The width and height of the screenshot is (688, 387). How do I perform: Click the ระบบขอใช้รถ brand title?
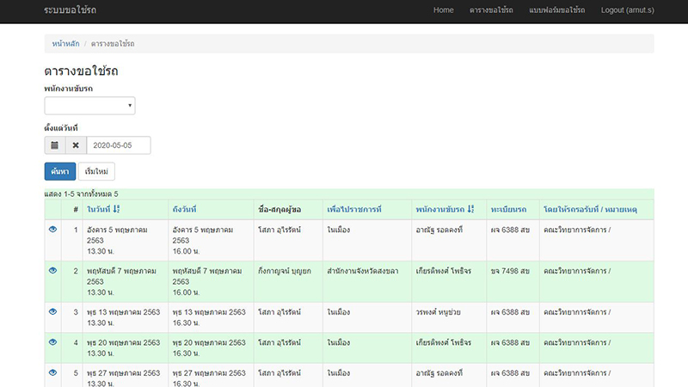71,10
